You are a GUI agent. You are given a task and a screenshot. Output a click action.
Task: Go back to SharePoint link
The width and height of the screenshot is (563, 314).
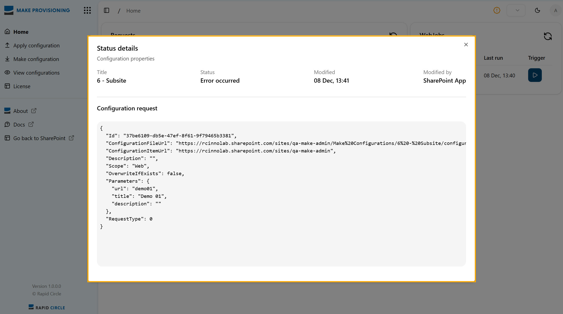[x=39, y=138]
